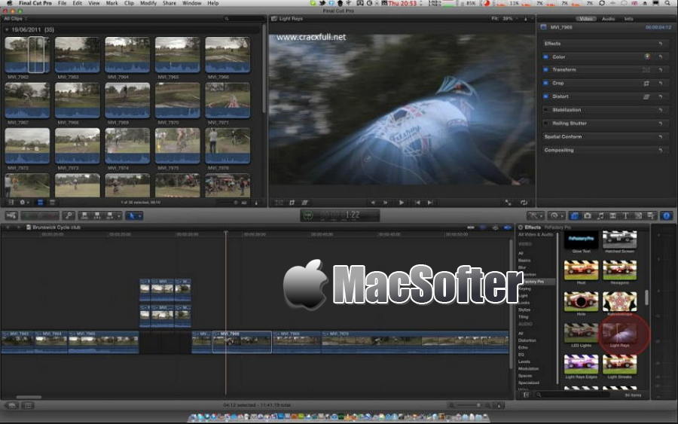Toggle Crop checkbox in Inspector
This screenshot has height=424, width=678.
tap(545, 83)
